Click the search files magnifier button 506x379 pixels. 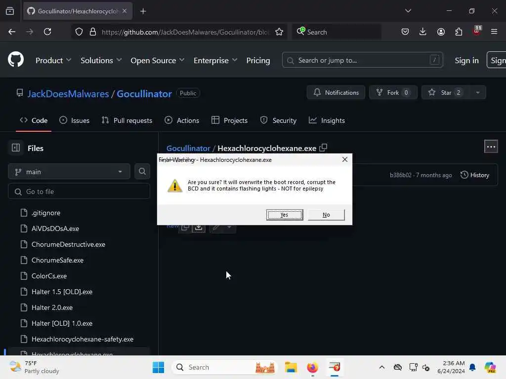(x=142, y=171)
